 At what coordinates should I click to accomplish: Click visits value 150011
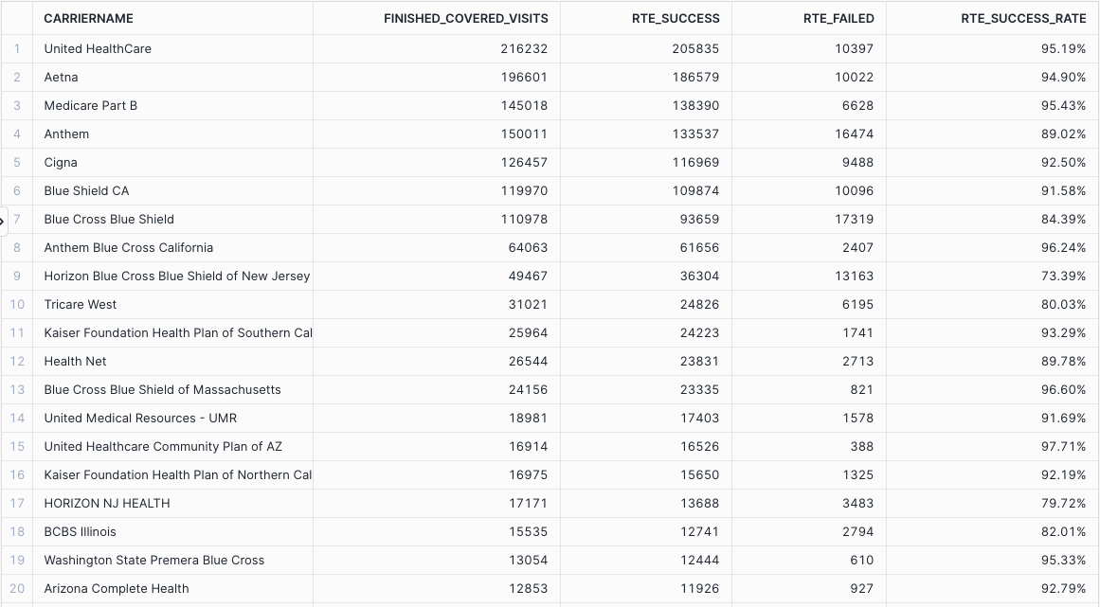click(x=524, y=134)
